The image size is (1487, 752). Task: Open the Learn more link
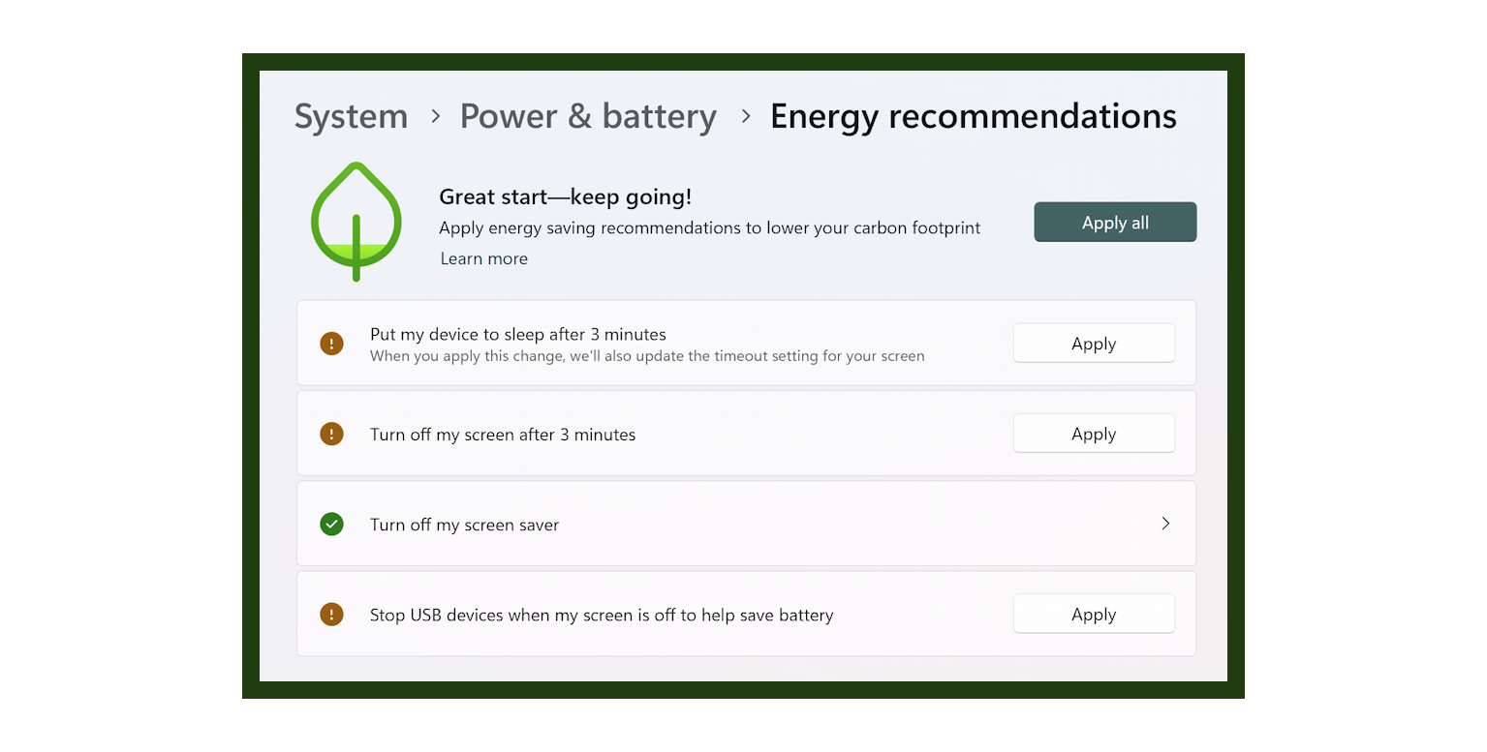coord(483,258)
